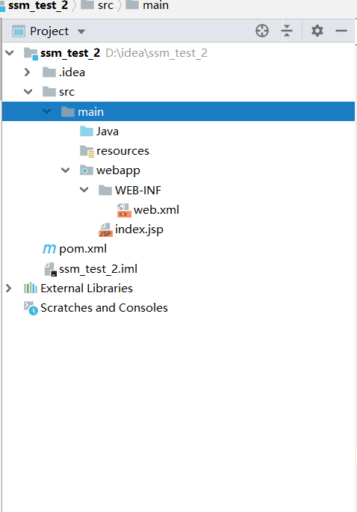Select the External Libraries label
This screenshot has width=357, height=512.
[87, 289]
